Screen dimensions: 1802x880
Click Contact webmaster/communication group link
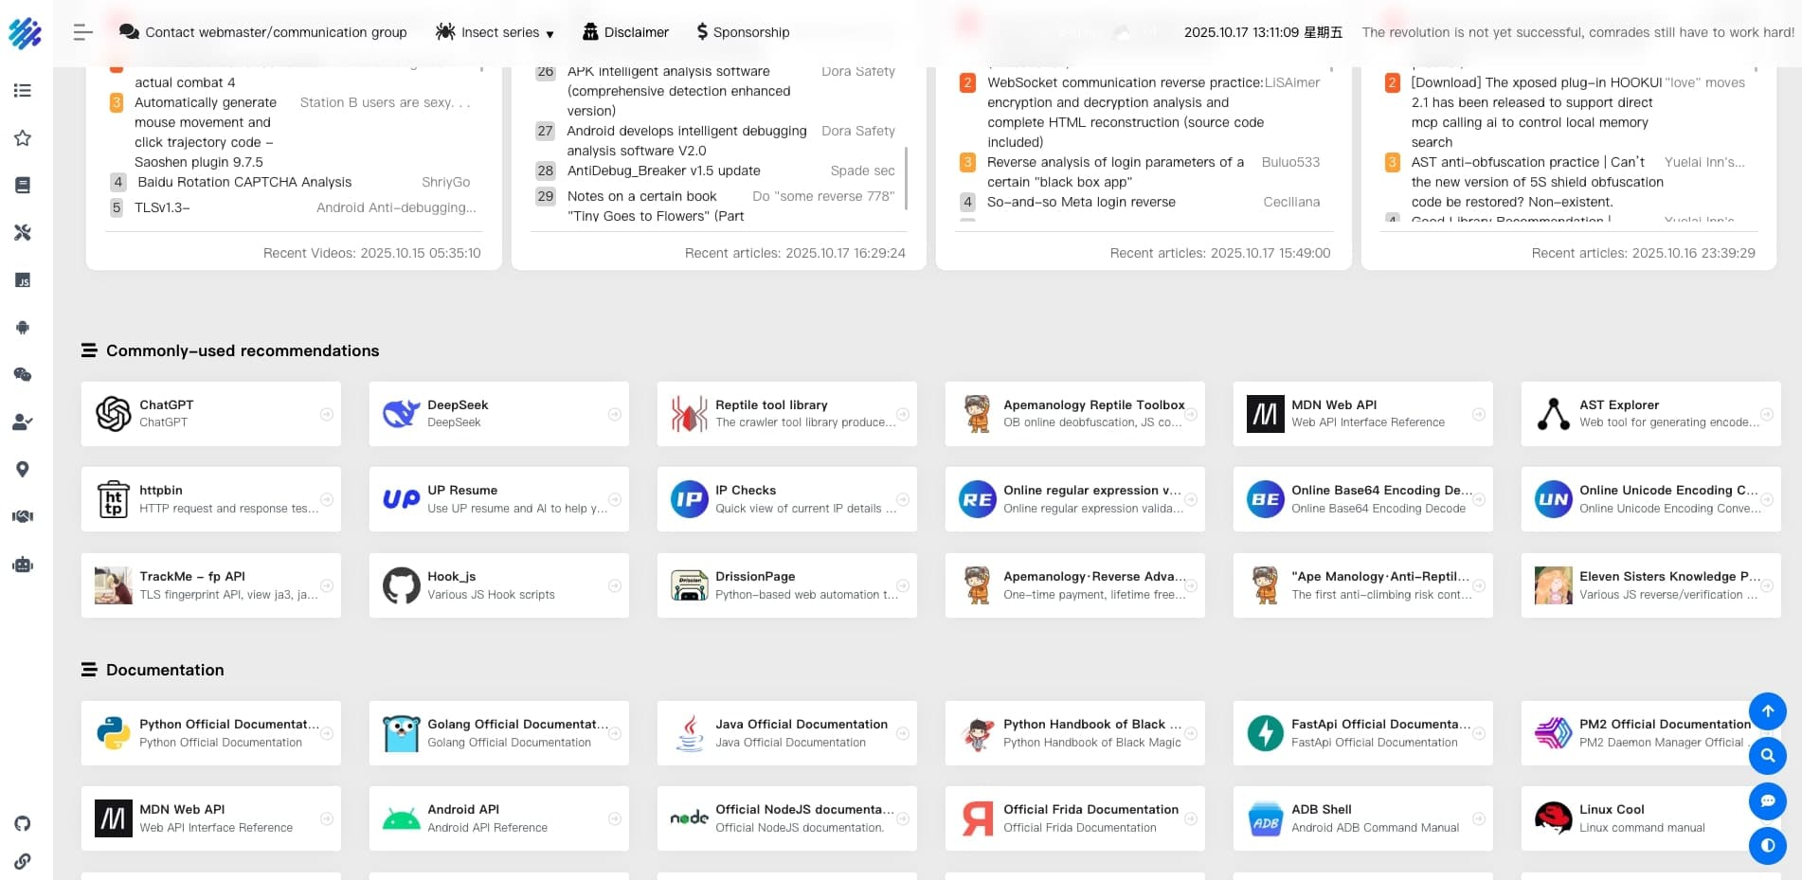263,32
